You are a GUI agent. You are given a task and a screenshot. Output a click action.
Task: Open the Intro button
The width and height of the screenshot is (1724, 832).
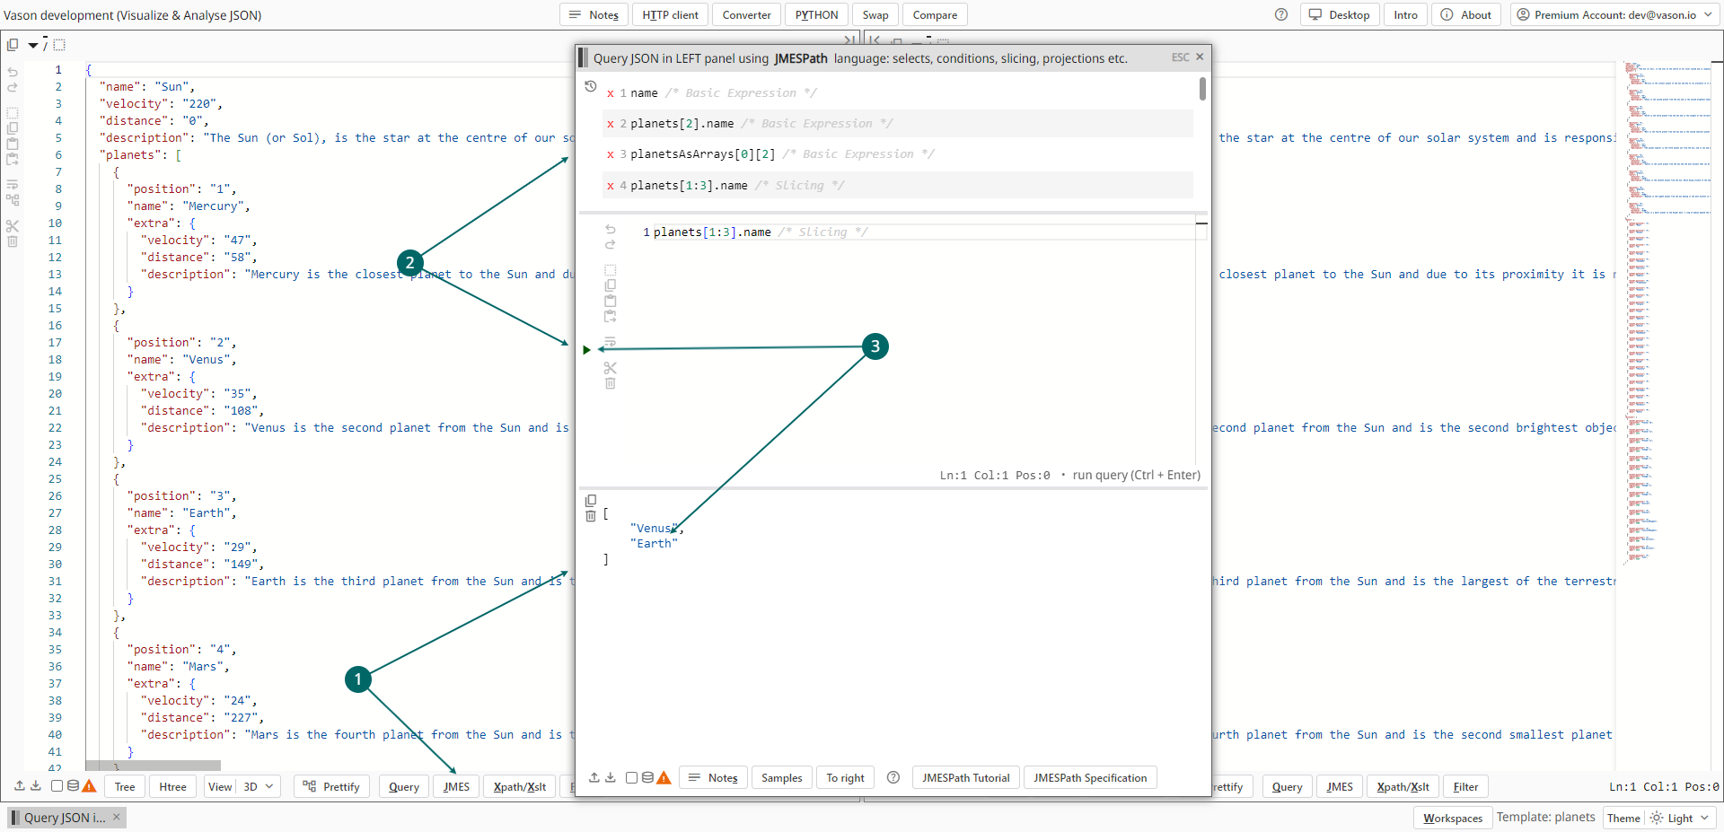1405,14
